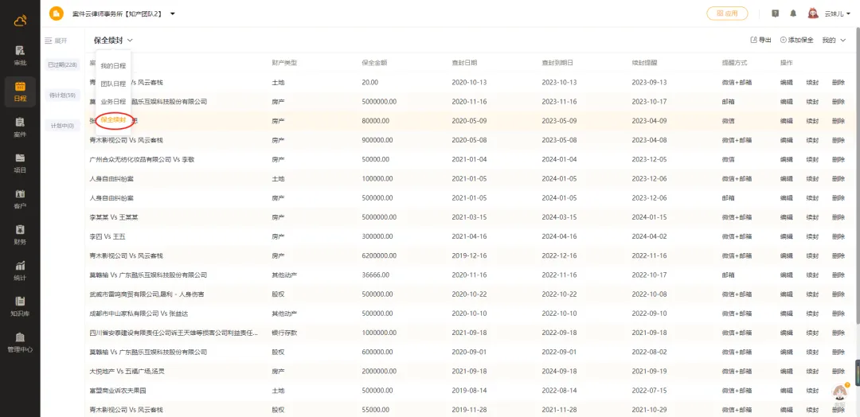
Task: Open the 财务 (Finance) sidebar icon
Action: click(20, 234)
